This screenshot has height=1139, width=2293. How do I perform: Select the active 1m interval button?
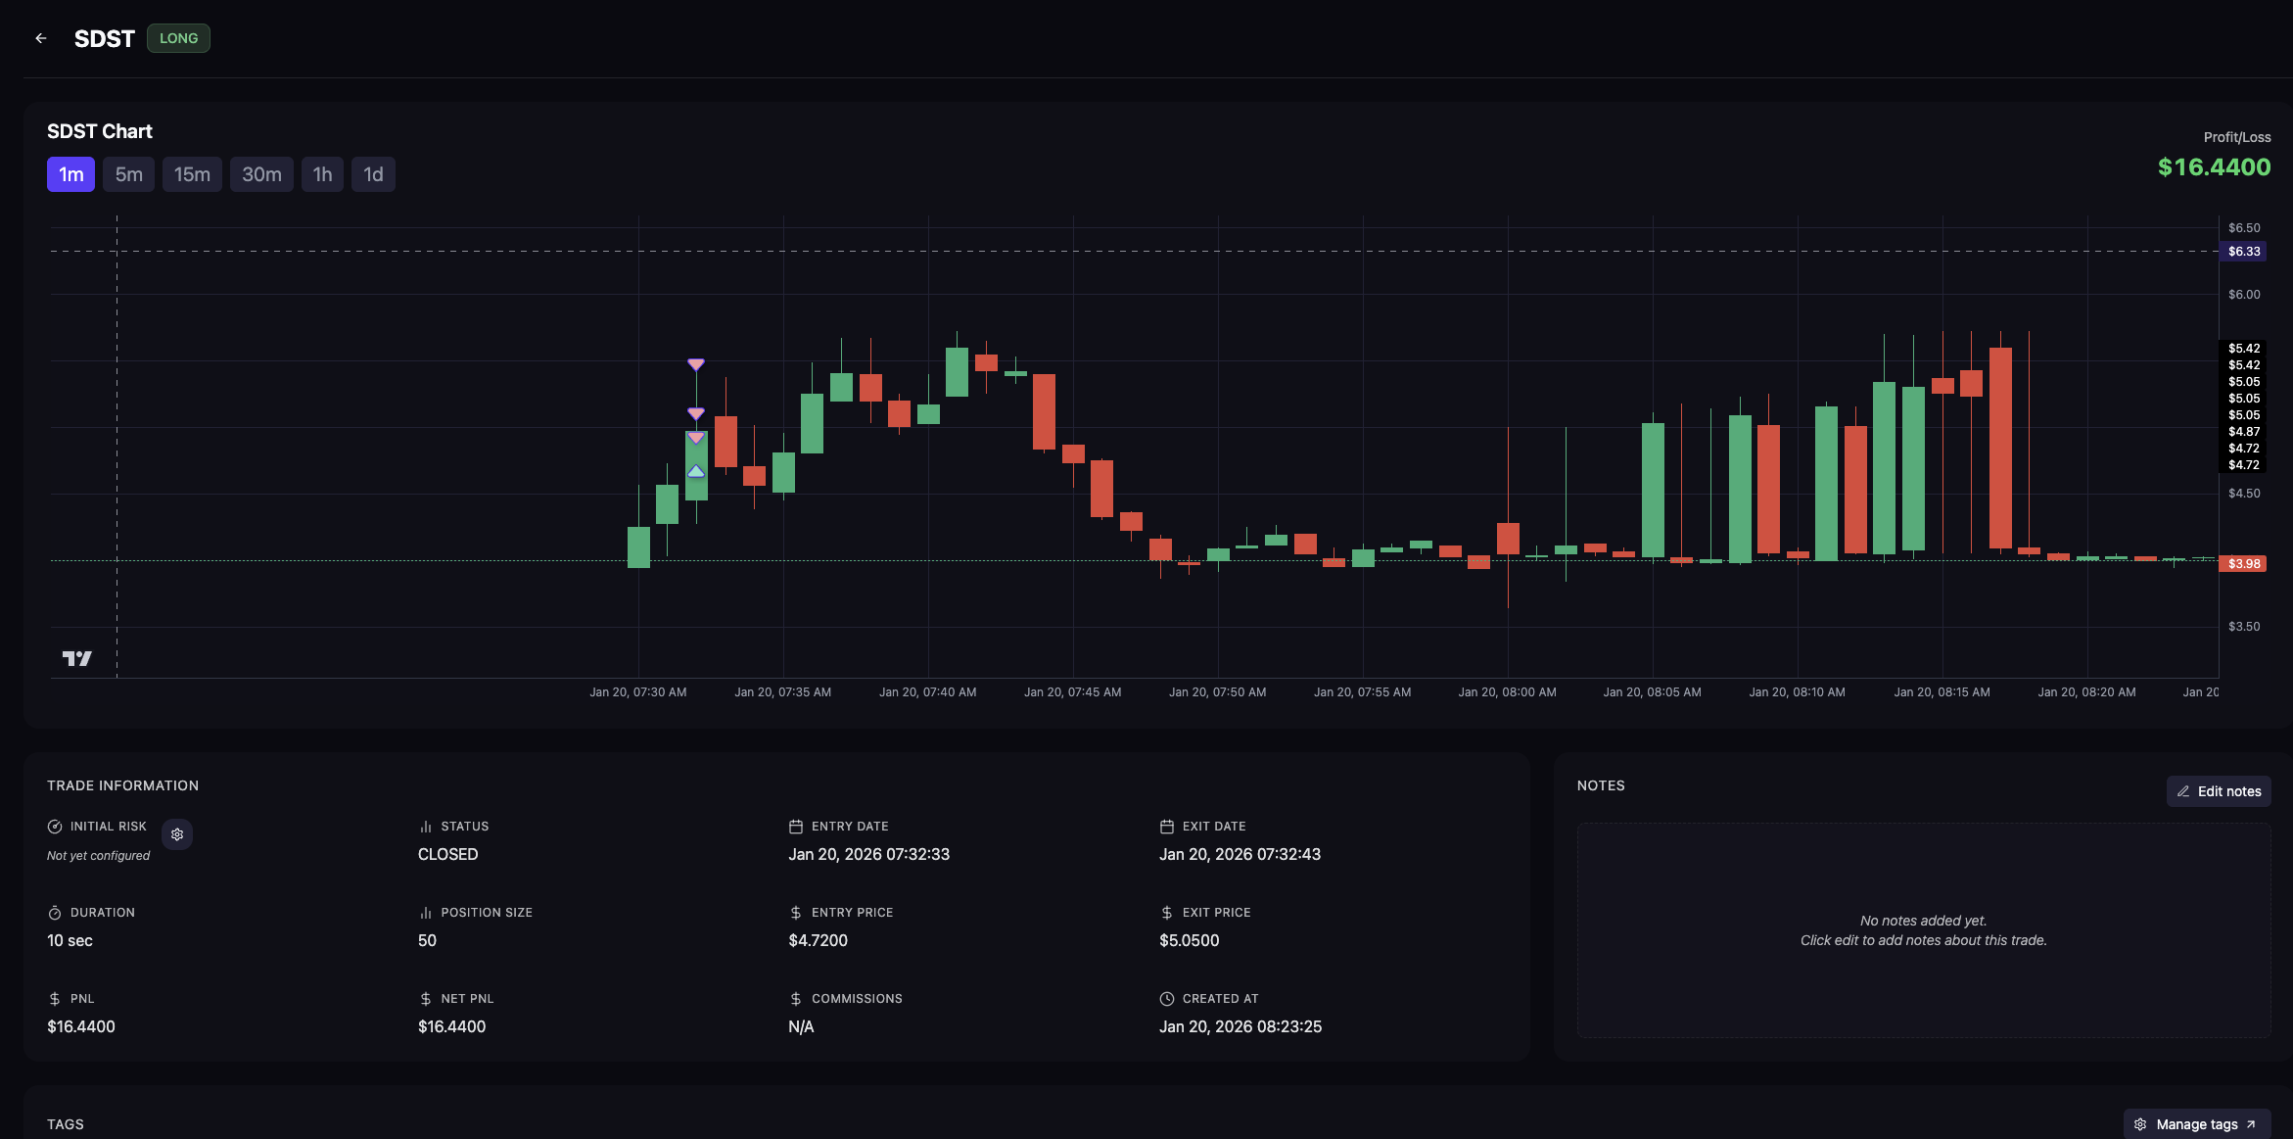pyautogui.click(x=70, y=174)
